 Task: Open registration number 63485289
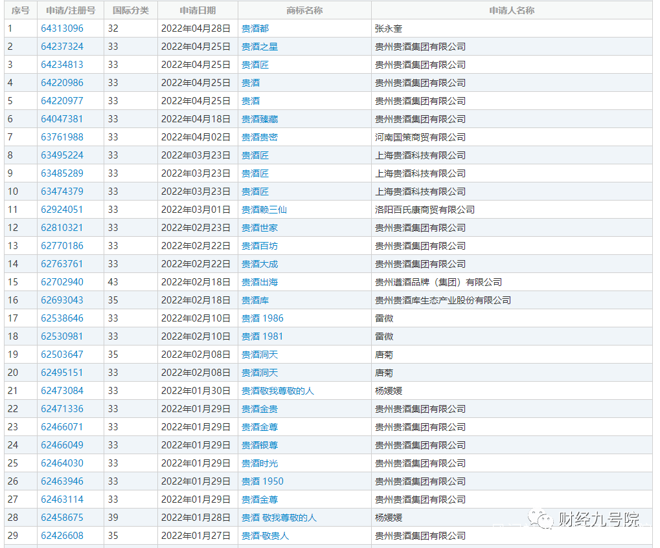(62, 173)
